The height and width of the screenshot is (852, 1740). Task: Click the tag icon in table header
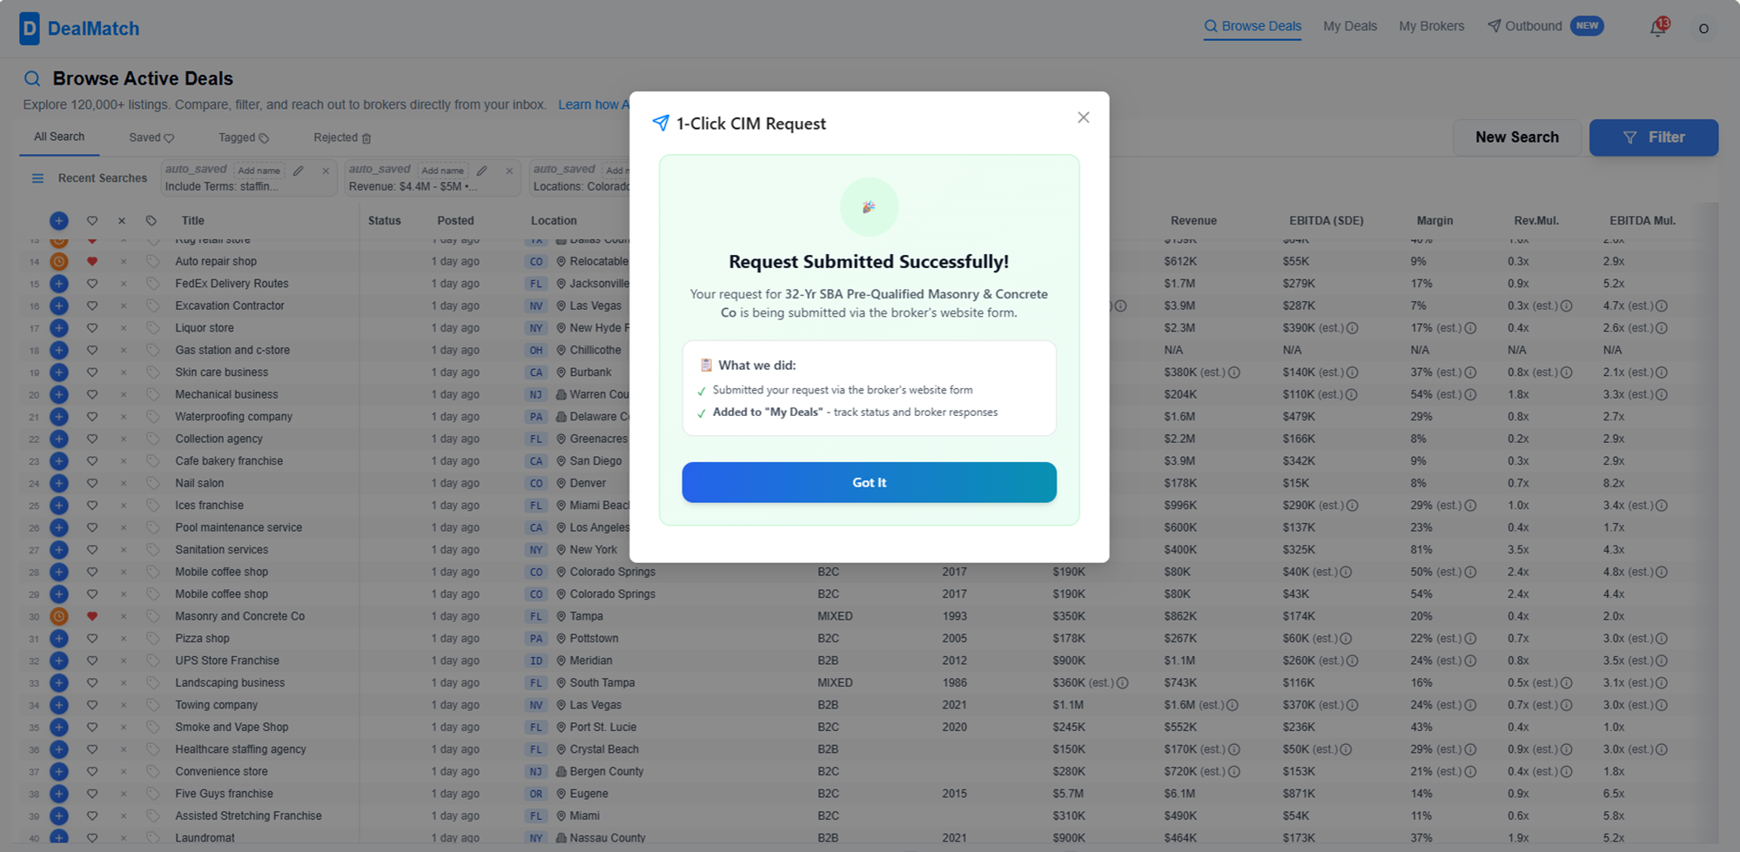pyautogui.click(x=151, y=221)
